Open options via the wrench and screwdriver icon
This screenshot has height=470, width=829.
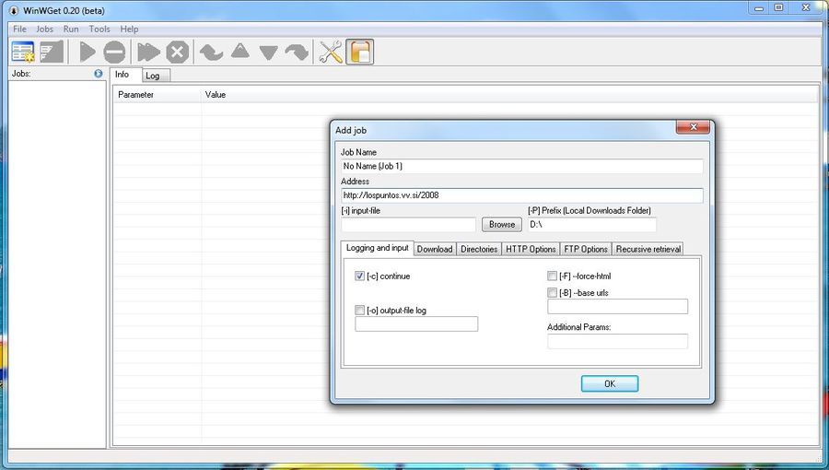point(331,52)
